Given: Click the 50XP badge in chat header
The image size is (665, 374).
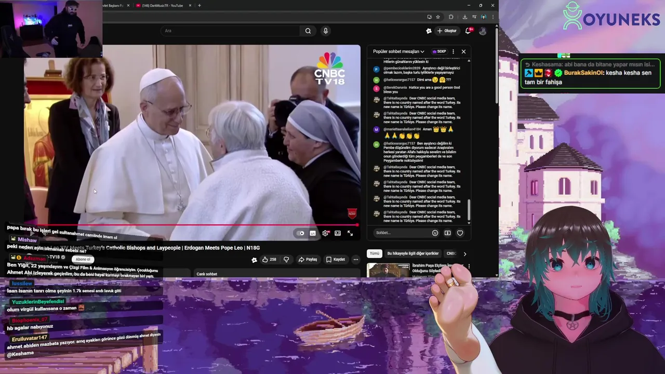Looking at the screenshot, I should click(439, 51).
